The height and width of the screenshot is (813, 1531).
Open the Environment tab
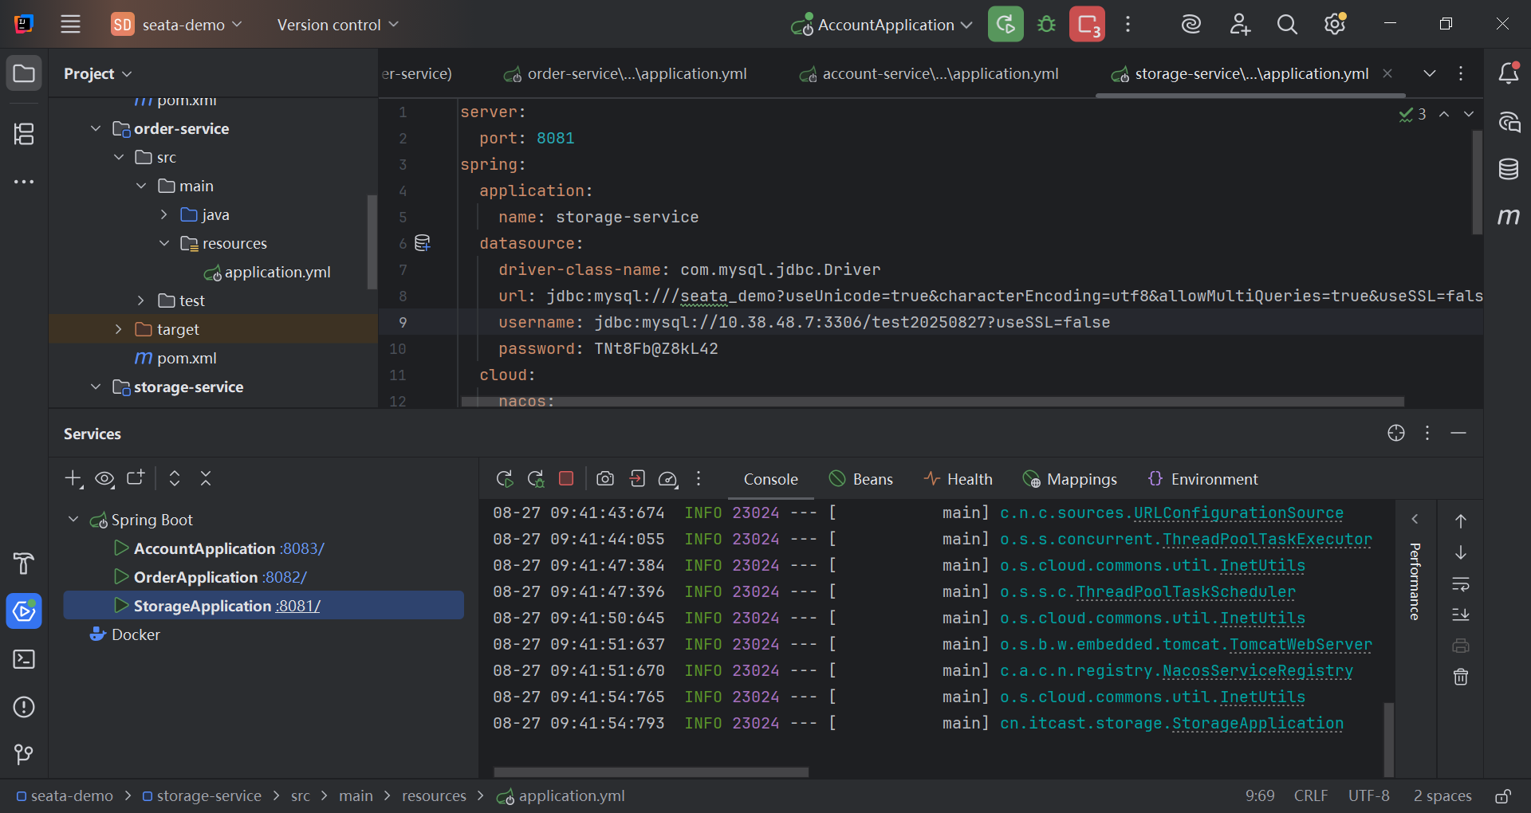click(1202, 479)
